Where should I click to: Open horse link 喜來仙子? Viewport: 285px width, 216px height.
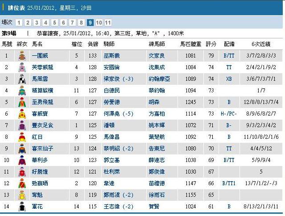[x=43, y=149]
